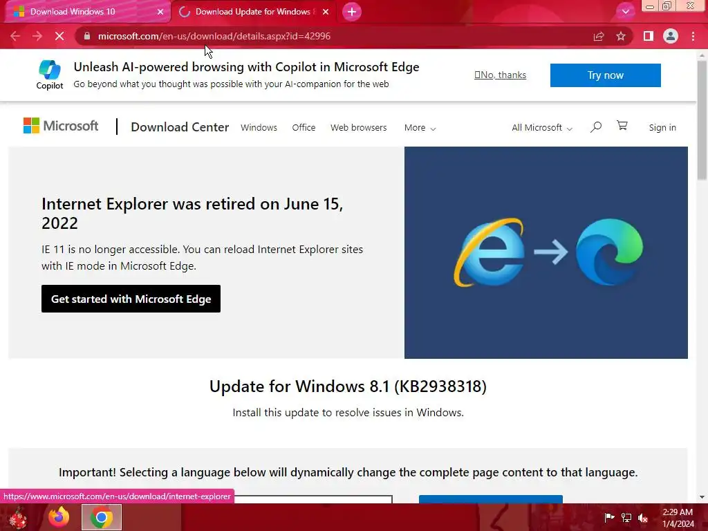
Task: Click the padlock site info icon
Action: coord(87,36)
